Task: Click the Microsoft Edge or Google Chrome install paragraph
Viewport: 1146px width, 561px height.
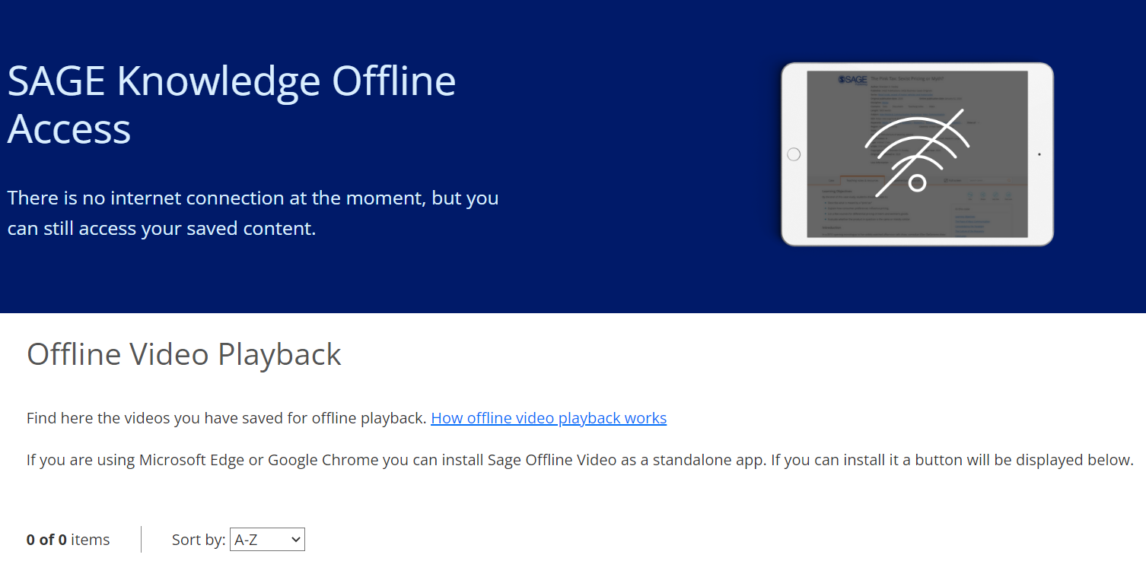Action: click(579, 460)
